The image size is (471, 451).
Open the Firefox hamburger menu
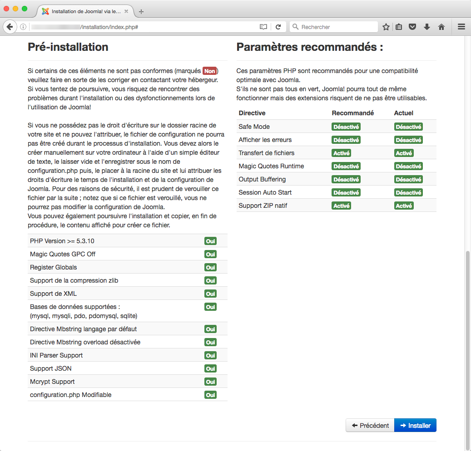[x=461, y=27]
